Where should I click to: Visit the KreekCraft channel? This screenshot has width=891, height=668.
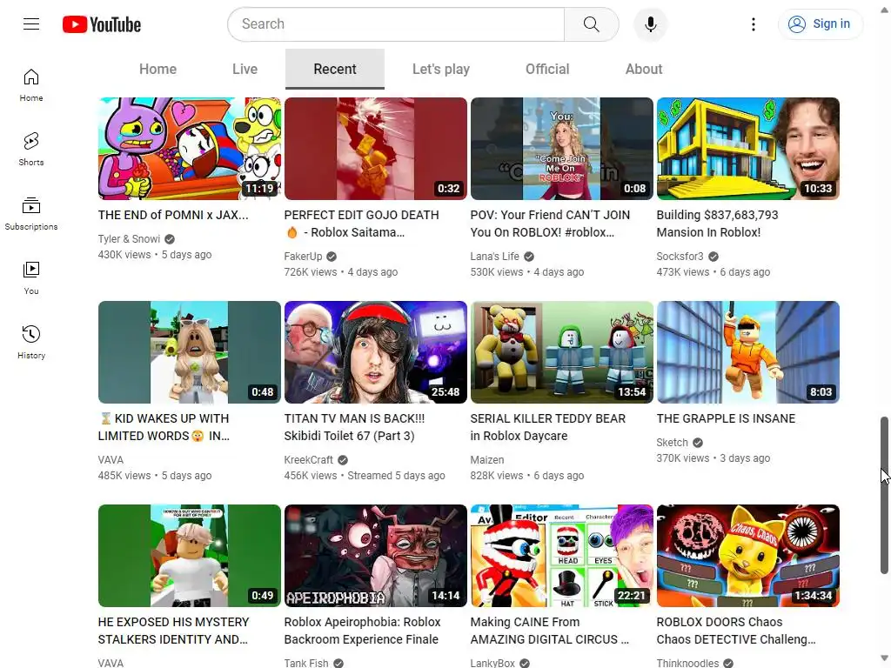pyautogui.click(x=309, y=460)
